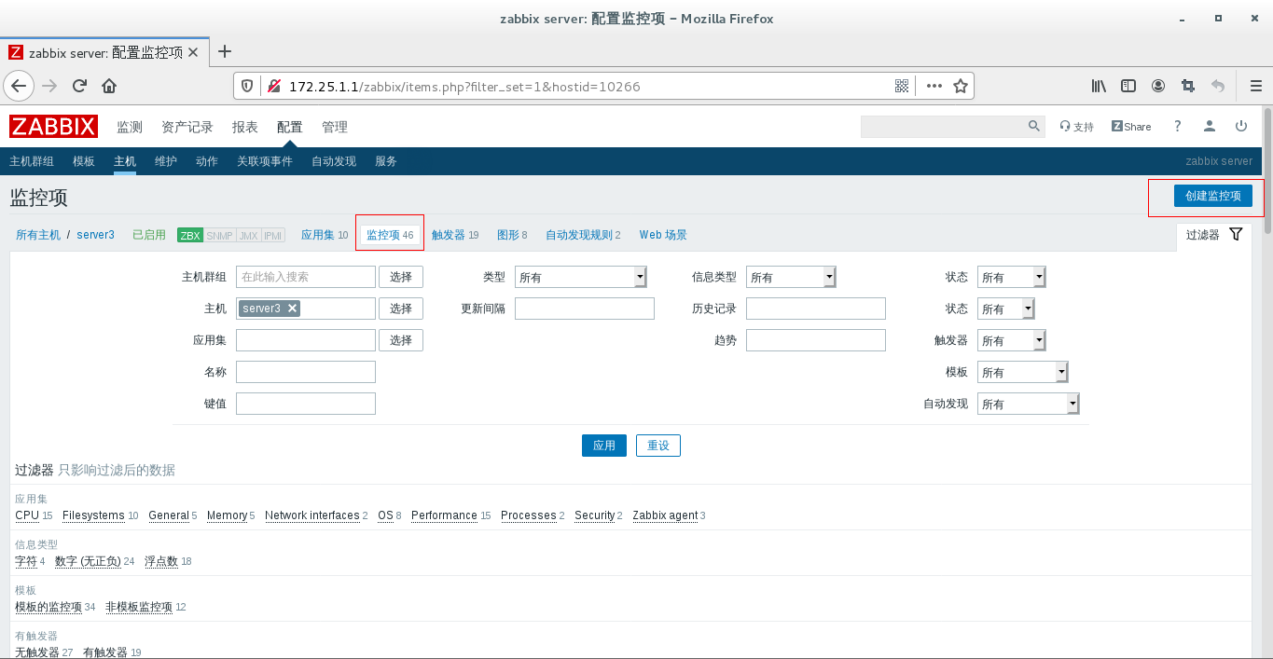Screen dimensions: 1273x659
Task: Focus the 历史记录 input field
Action: pyautogui.click(x=816, y=309)
